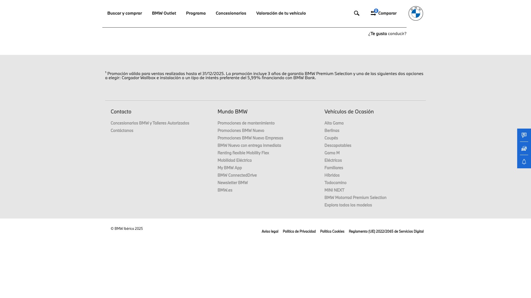Open BMW Outlet menu item

(x=164, y=13)
